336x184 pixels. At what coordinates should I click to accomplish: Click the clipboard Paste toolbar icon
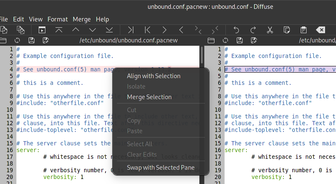click(x=304, y=30)
